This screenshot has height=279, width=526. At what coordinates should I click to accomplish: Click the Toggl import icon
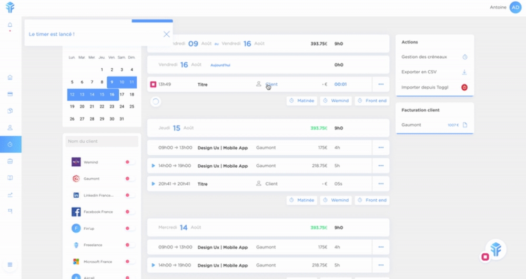[464, 87]
